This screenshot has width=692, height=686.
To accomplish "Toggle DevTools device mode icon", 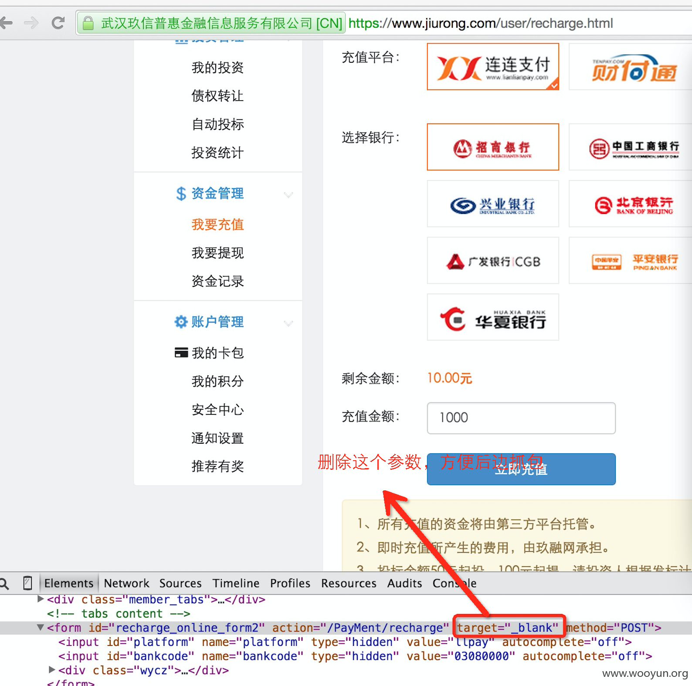I will (27, 583).
